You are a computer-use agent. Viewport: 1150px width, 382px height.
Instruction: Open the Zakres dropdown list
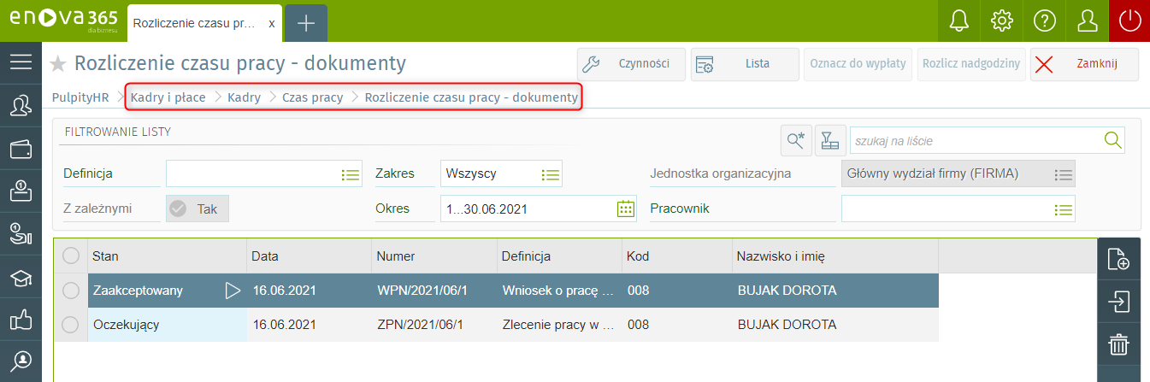(551, 174)
